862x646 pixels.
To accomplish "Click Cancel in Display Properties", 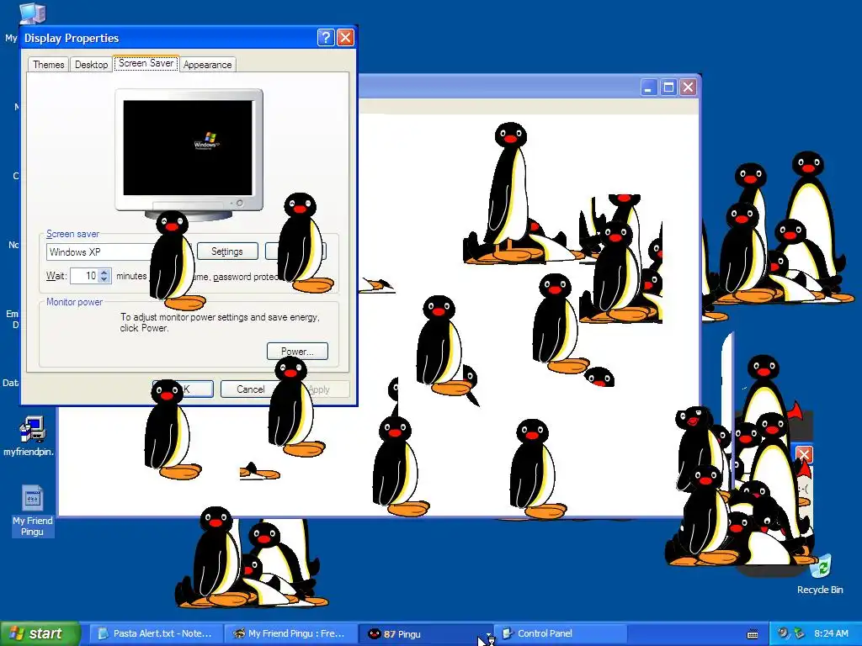I will pos(251,389).
